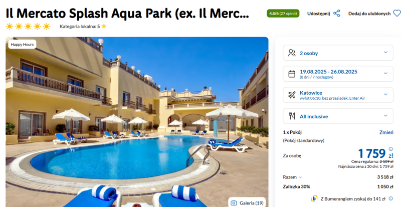Click the calendar icon beside the travel dates
Viewport: 401px width, 207px height.
pos(292,74)
